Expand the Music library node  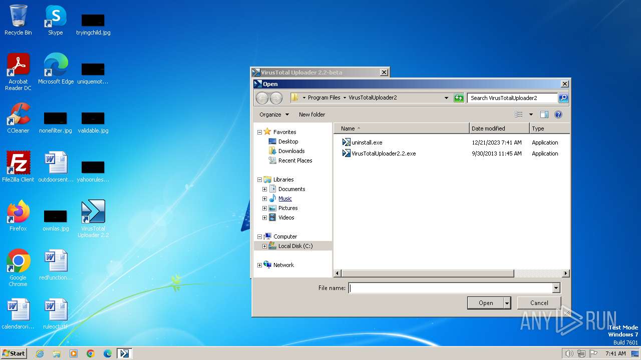(264, 198)
